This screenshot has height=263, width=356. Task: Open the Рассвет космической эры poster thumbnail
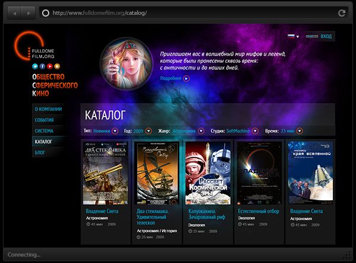click(208, 173)
